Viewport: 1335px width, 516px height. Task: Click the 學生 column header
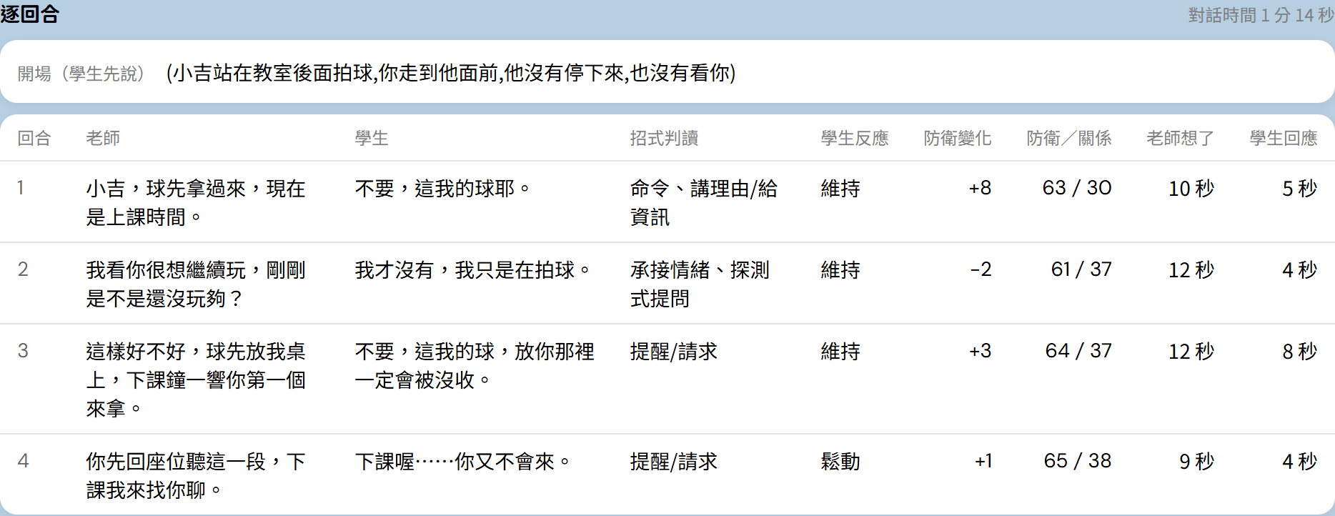(x=372, y=138)
